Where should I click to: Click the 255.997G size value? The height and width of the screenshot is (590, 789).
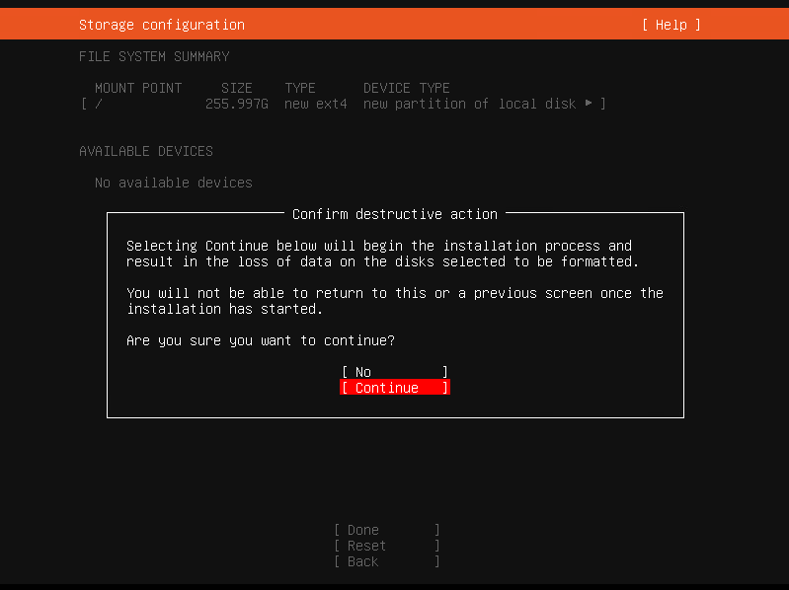pos(236,104)
